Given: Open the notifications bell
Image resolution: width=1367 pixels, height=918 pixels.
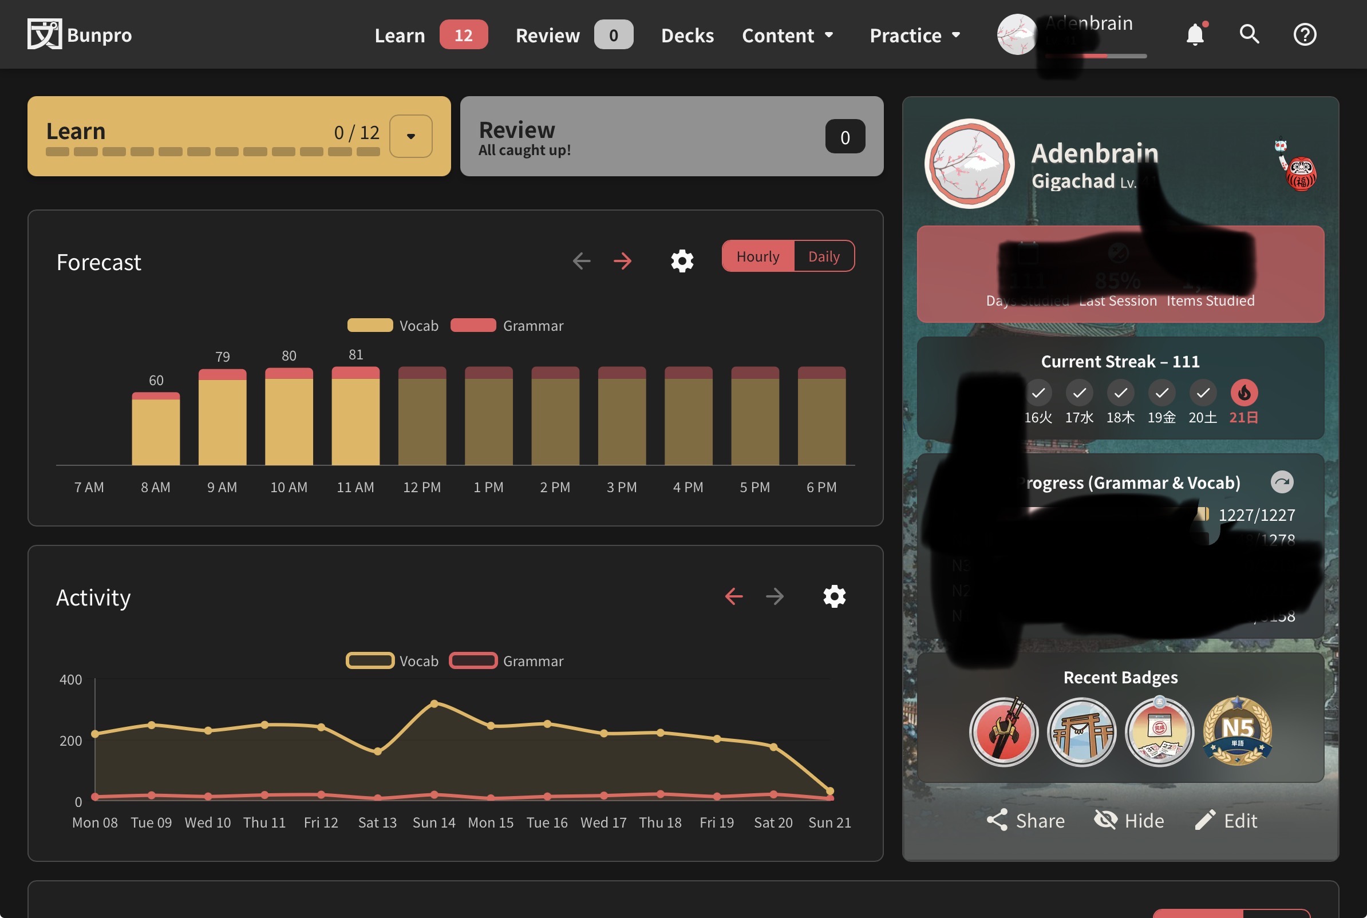Looking at the screenshot, I should [1195, 34].
